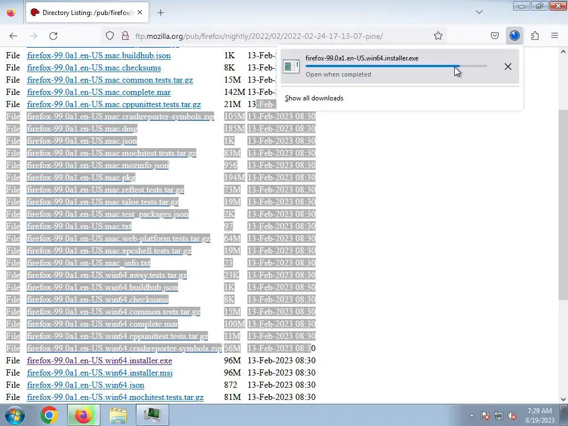Click the muted volume tray icon
The image size is (568, 426).
pos(512,415)
